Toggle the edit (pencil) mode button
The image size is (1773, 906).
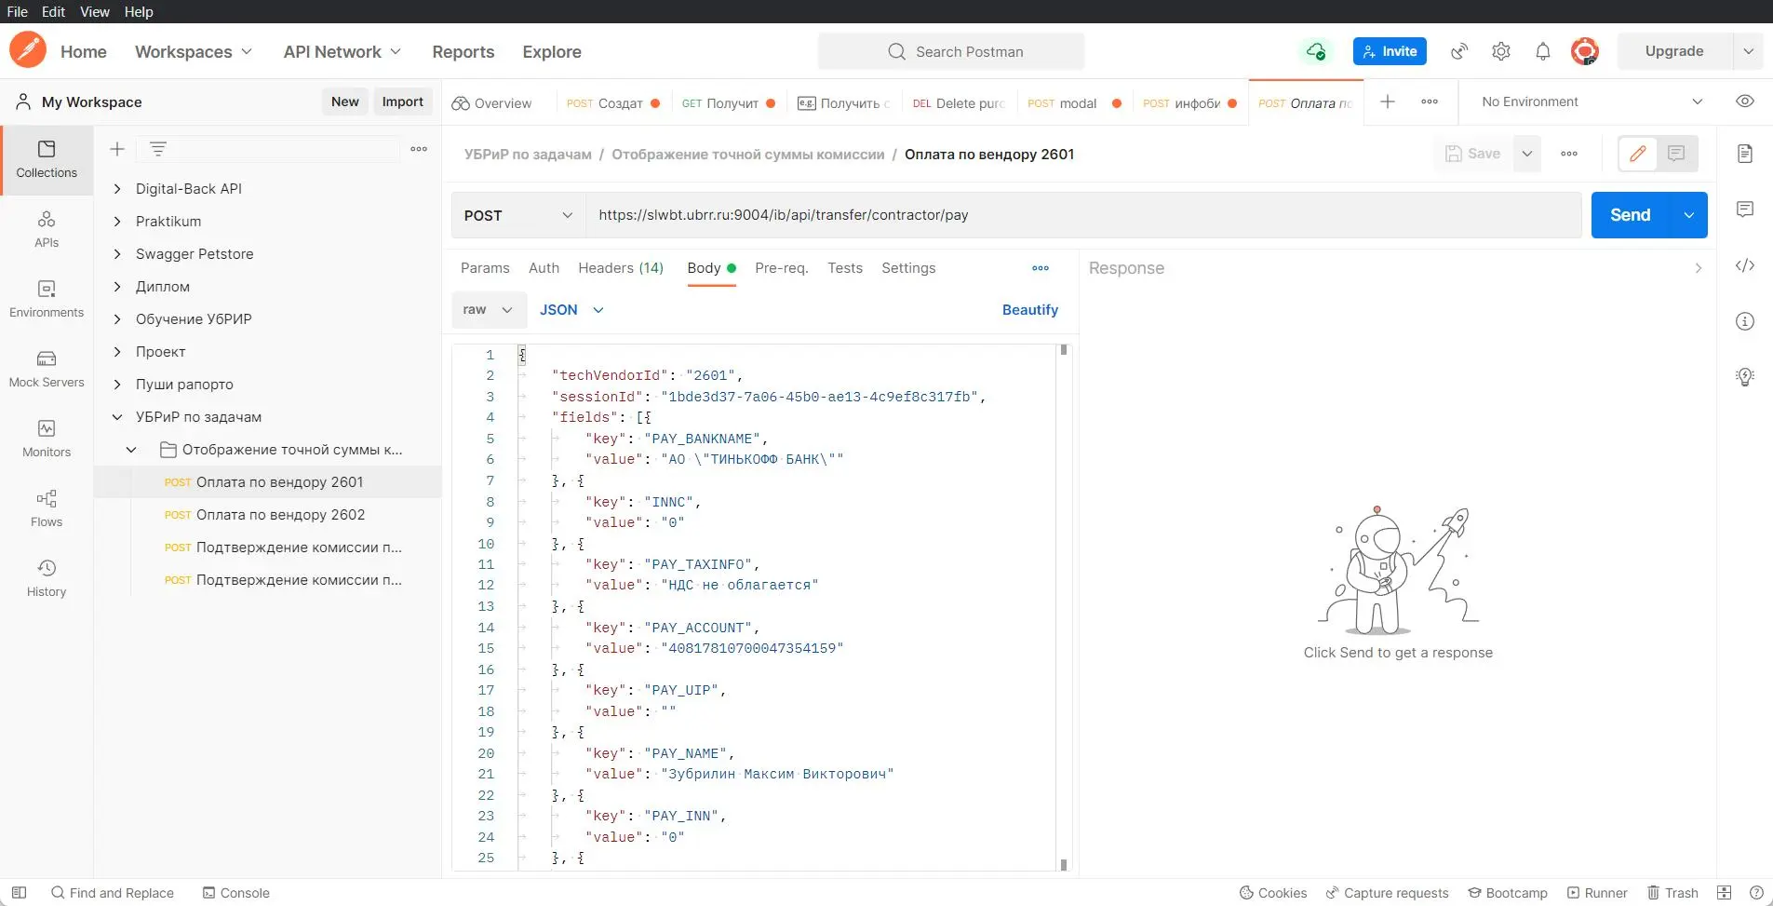pyautogui.click(x=1638, y=154)
